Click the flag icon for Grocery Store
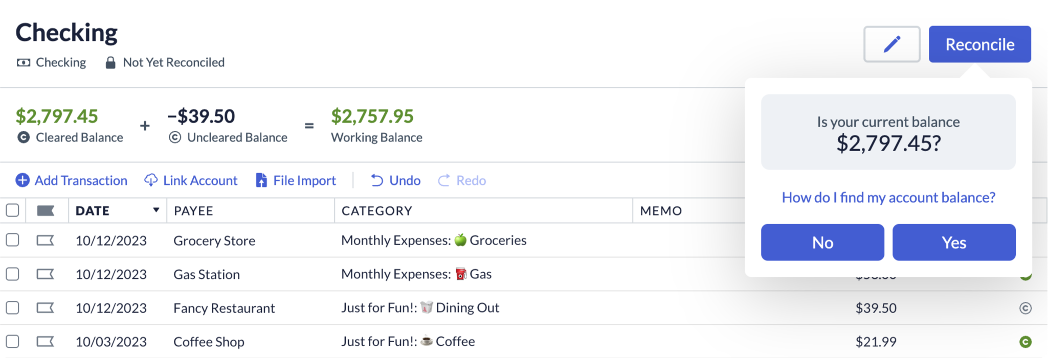1048x358 pixels. click(45, 240)
